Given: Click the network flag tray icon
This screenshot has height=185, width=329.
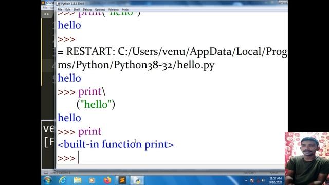Looking at the screenshot, I should tap(252, 180).
